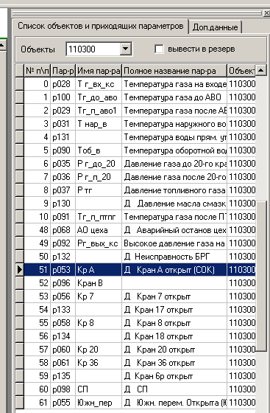Select cell 'Д Неисправность БРГ'

[x=174, y=257]
